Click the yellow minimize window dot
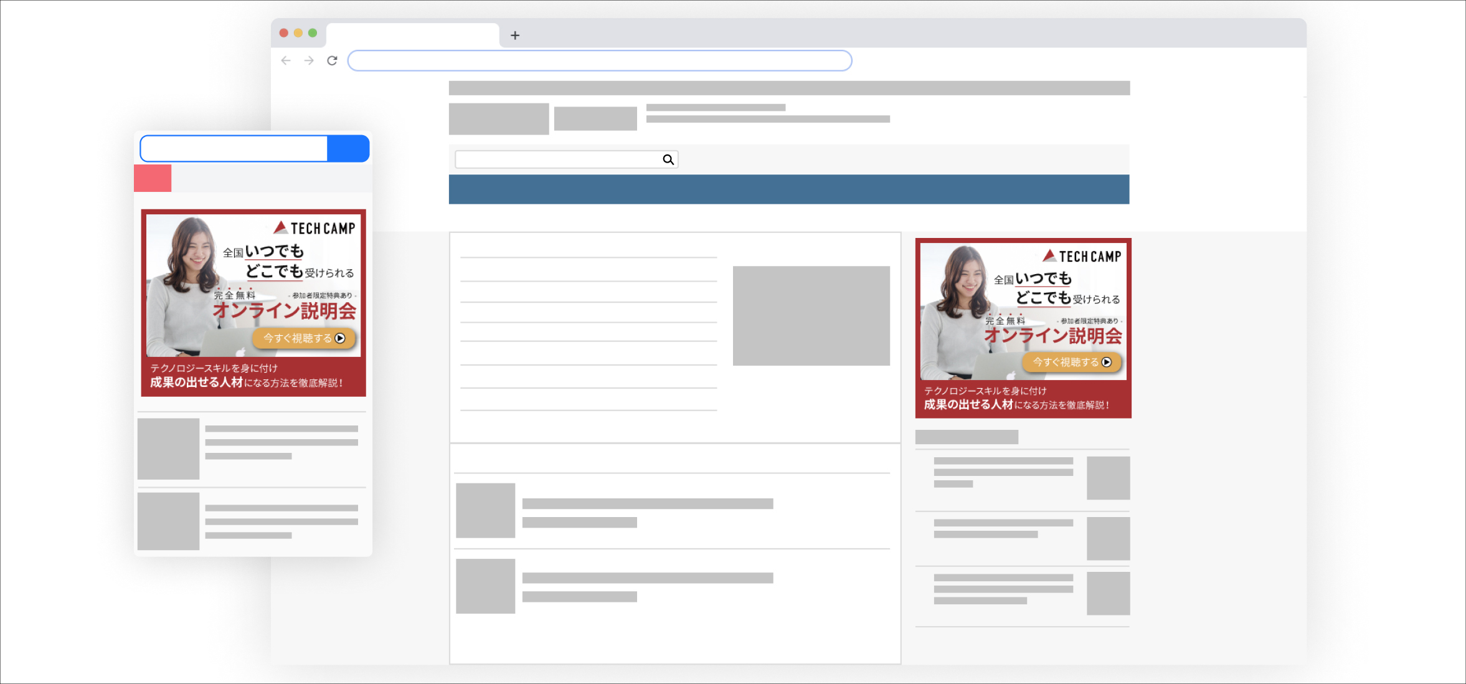 (298, 33)
